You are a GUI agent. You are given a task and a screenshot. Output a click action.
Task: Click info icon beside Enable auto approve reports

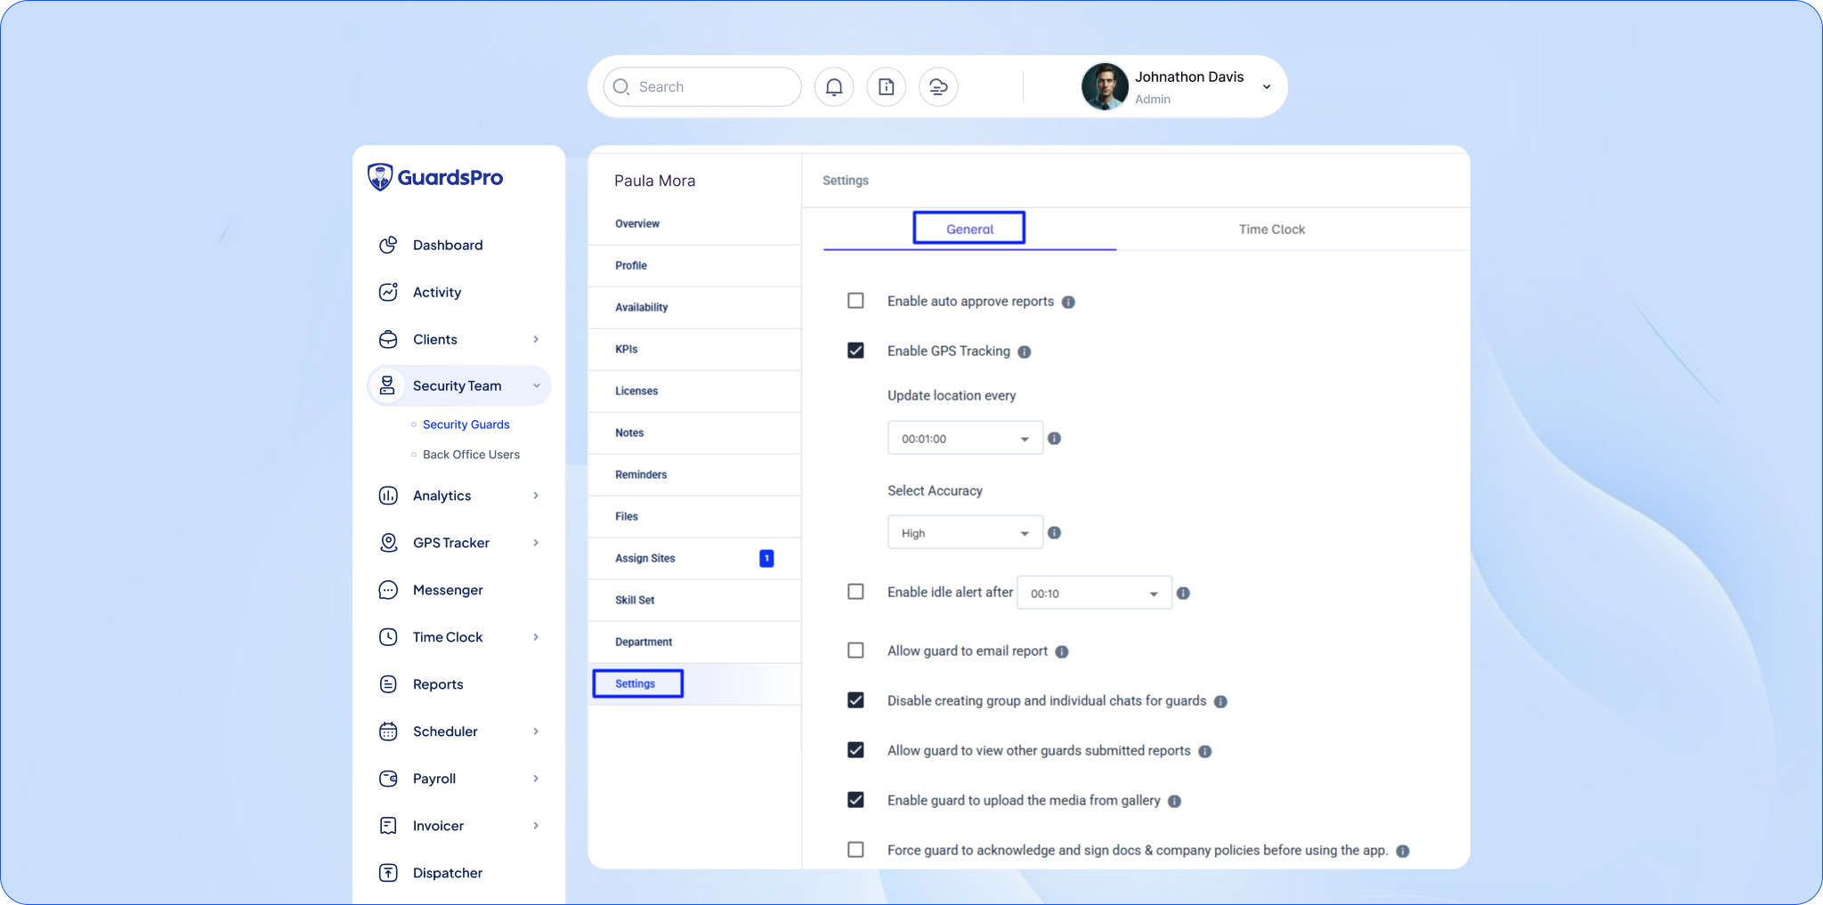[1068, 303]
